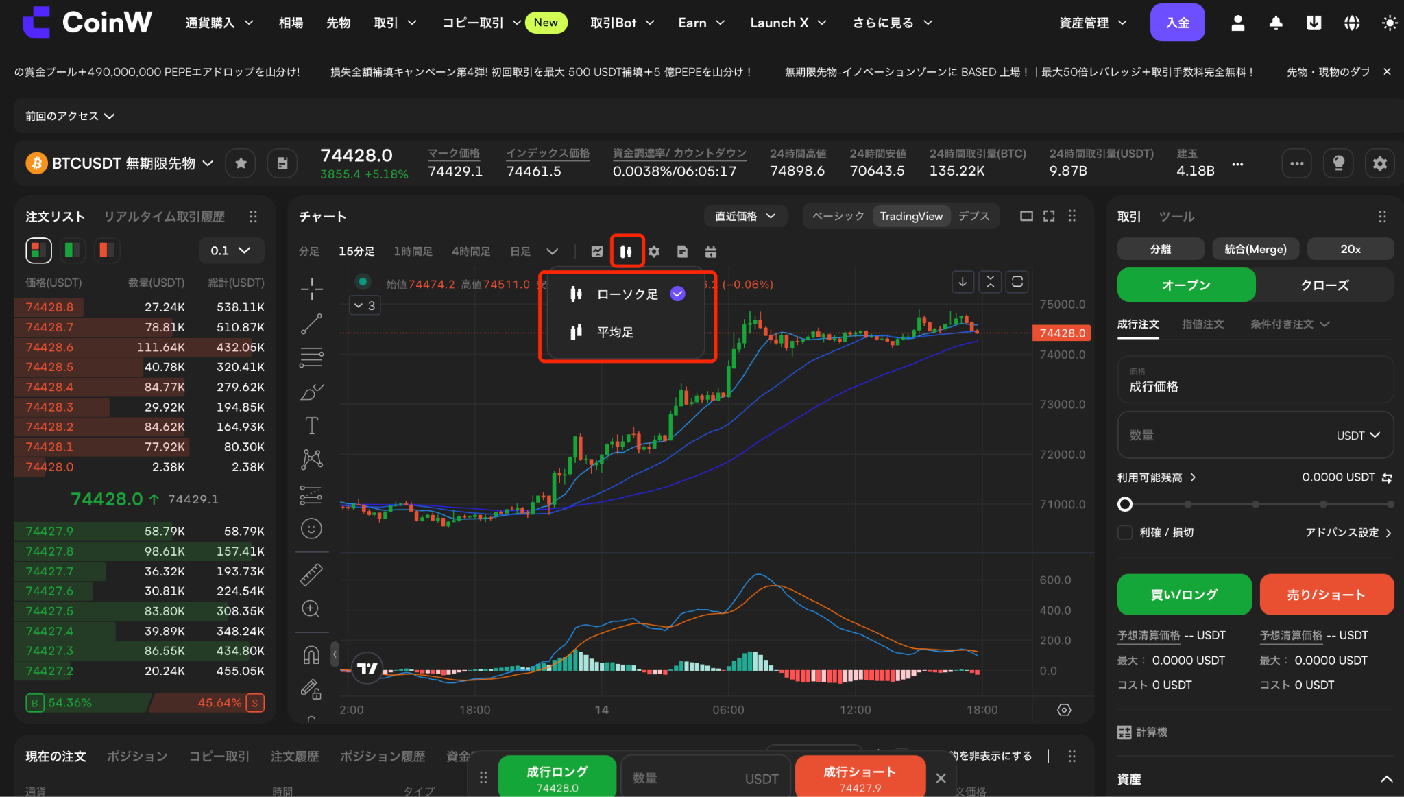
Task: Switch to the クローズ tab
Action: [1324, 285]
